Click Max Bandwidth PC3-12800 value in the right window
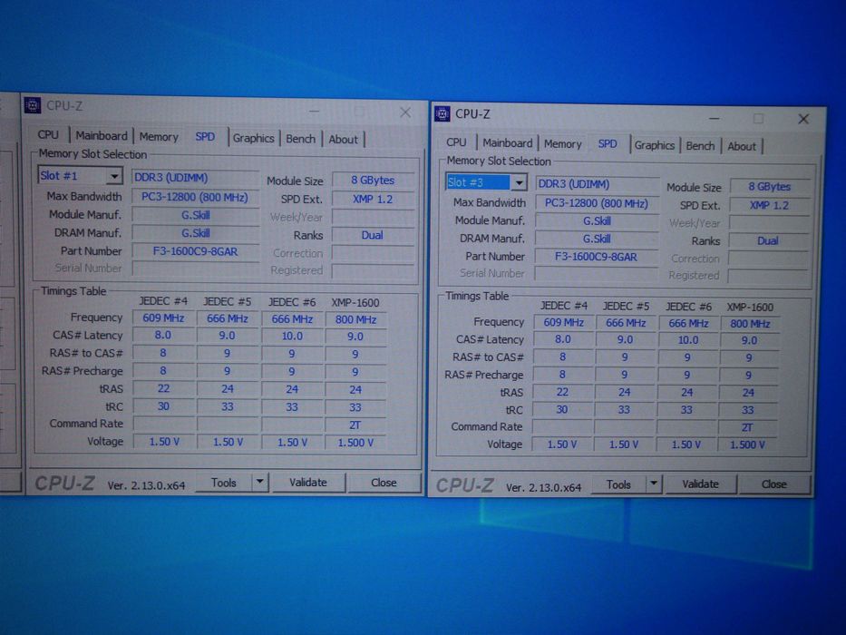This screenshot has height=635, width=846. pyautogui.click(x=597, y=203)
